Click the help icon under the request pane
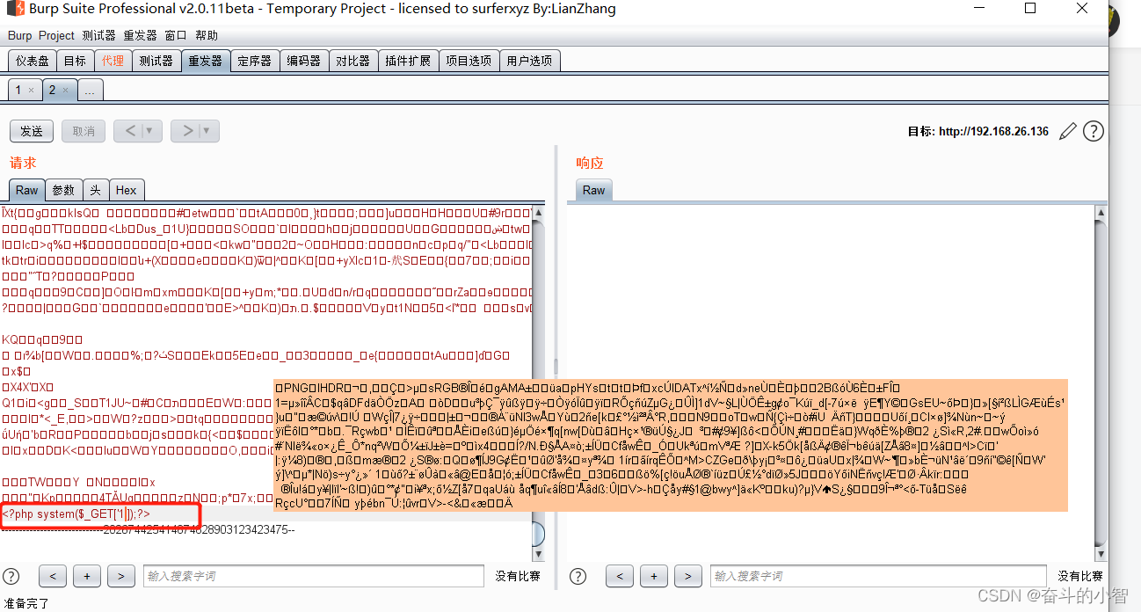Screen dimensions: 1141x612 (11, 576)
